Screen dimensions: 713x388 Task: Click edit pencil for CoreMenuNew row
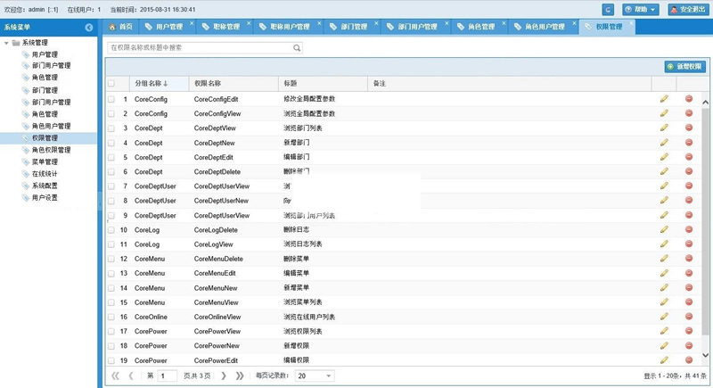point(664,287)
